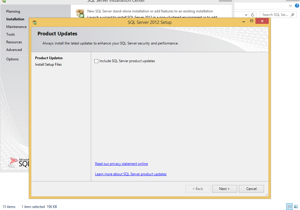300x210 pixels.
Task: Open Tools in Installation Center sidebar
Action: tap(10, 34)
